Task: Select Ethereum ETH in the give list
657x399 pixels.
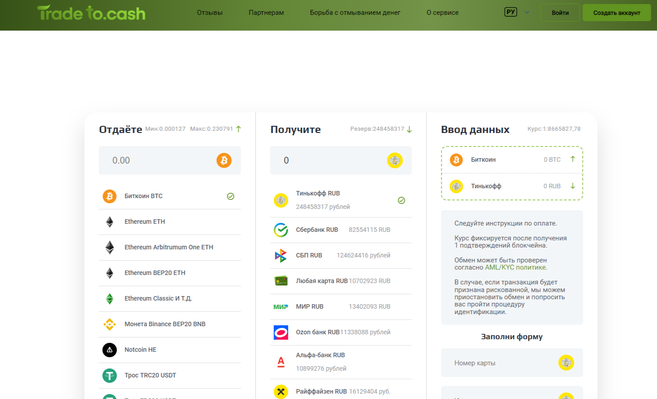Action: point(170,222)
